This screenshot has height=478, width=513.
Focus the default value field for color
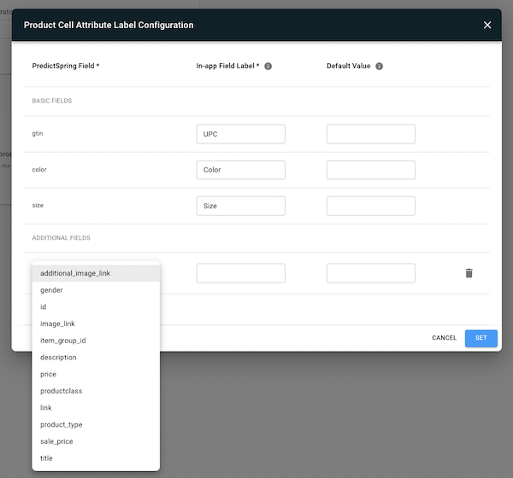[371, 170]
